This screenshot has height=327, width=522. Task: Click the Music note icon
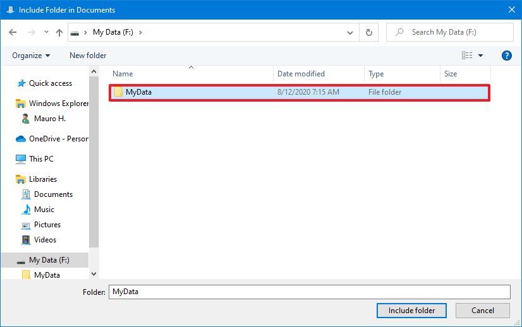pos(26,210)
